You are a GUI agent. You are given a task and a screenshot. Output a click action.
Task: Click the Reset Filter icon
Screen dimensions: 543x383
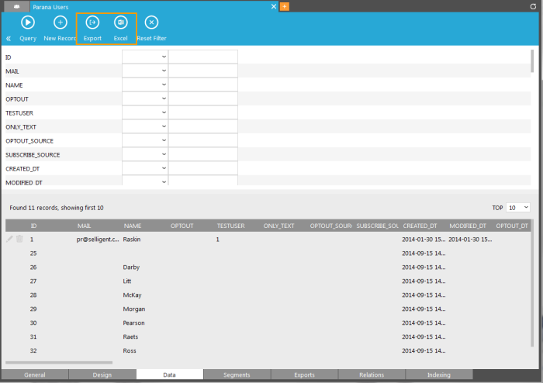(151, 23)
